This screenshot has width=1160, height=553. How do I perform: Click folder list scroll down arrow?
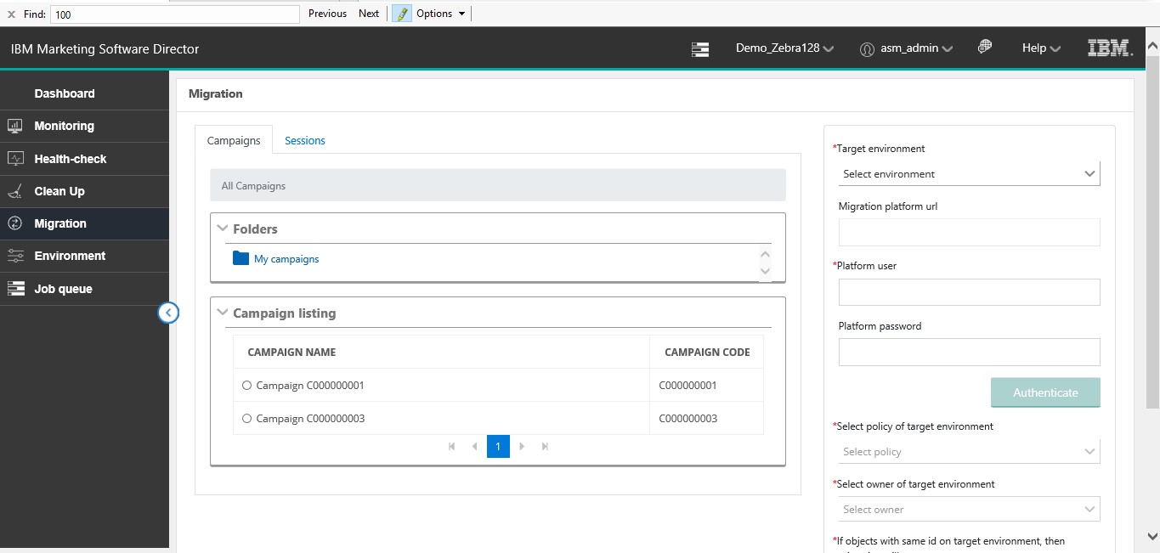point(765,271)
